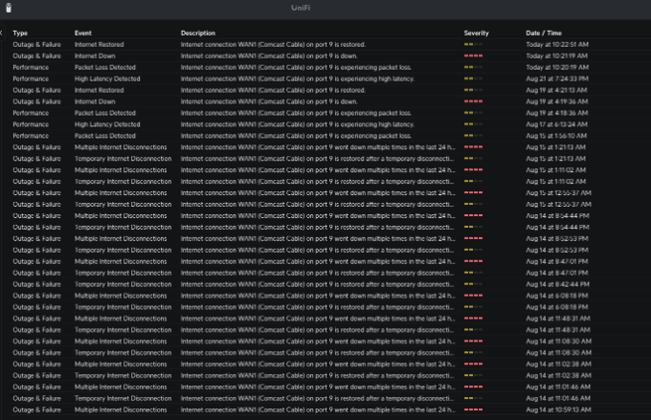Open Temporary Internet Disconnection at Aug 14 8:52:53 PM
The height and width of the screenshot is (420, 651).
(x=123, y=250)
